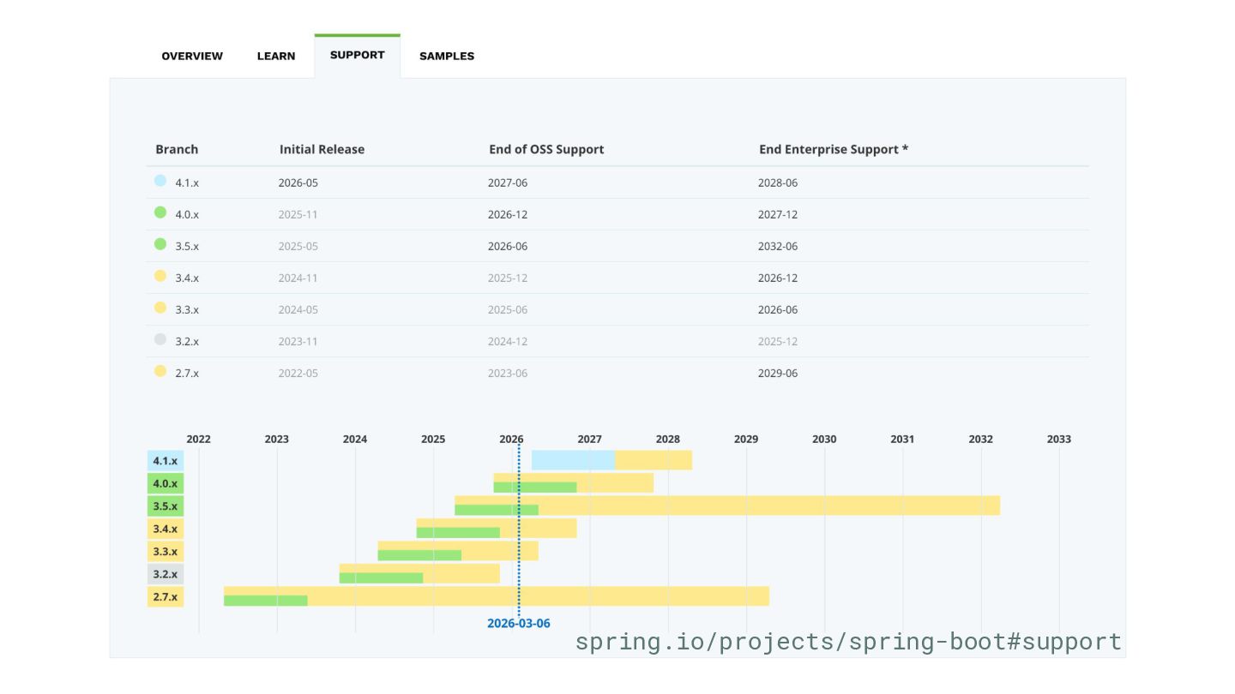1235x694 pixels.
Task: Open the Overview tab
Action: [x=192, y=57]
